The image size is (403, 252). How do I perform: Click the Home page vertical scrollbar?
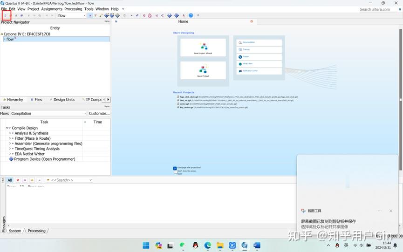pos(400,99)
